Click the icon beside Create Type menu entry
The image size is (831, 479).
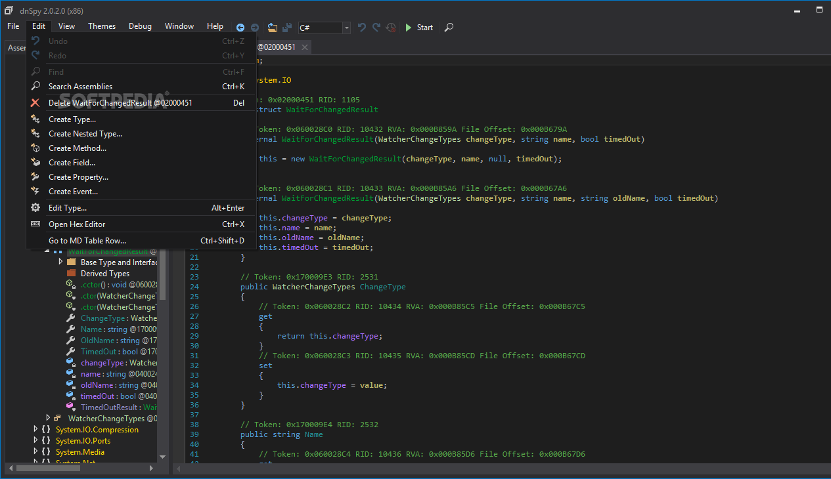[35, 119]
